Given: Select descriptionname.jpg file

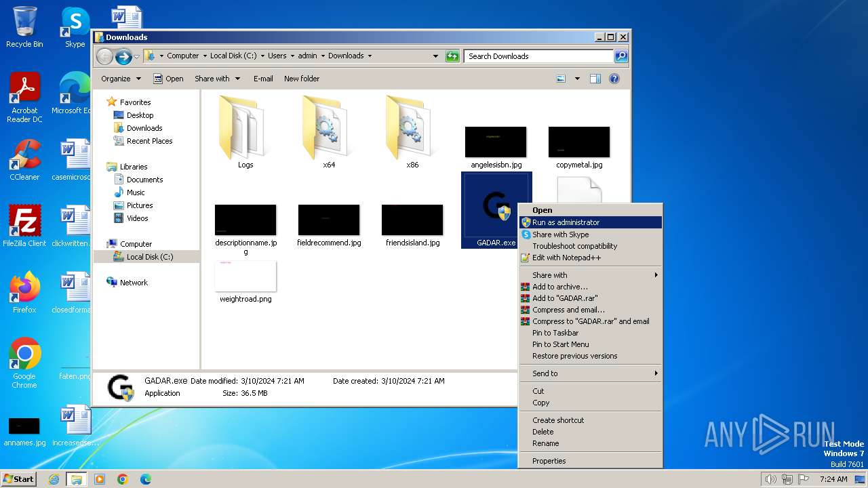Looking at the screenshot, I should point(245,230).
